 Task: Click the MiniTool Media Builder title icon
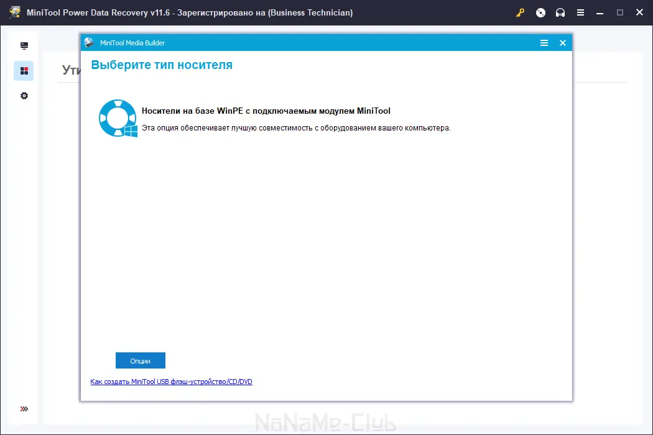tap(89, 42)
